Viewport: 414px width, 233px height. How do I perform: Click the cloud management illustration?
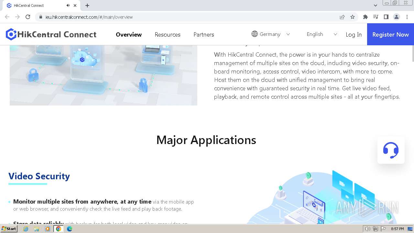(103, 75)
